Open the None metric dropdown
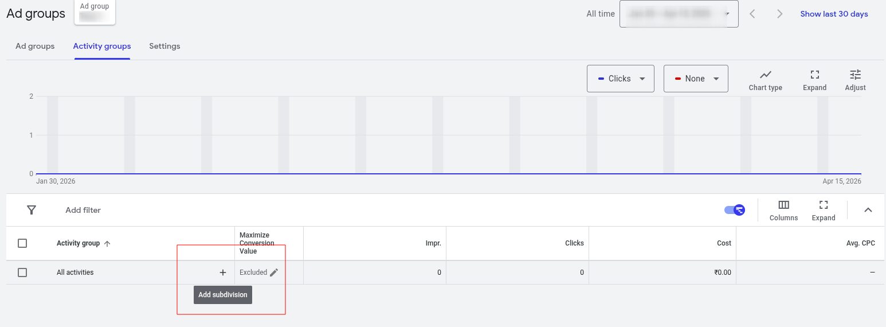The height and width of the screenshot is (327, 886). (696, 79)
